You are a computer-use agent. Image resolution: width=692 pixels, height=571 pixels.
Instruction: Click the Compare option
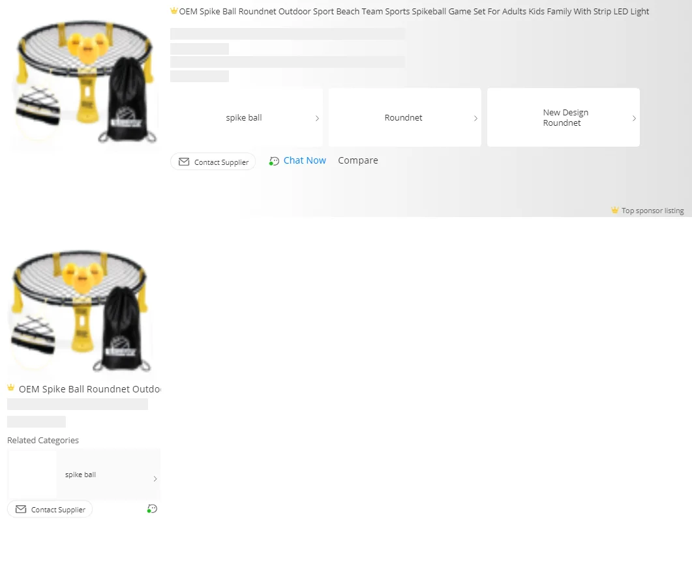coord(358,160)
